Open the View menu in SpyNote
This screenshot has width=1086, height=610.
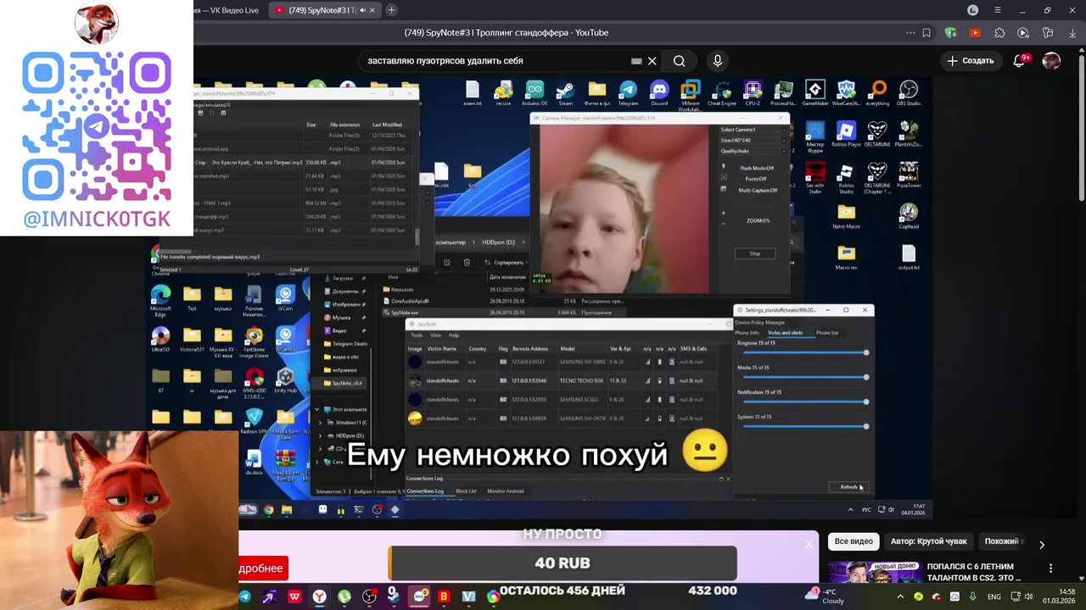click(x=435, y=335)
